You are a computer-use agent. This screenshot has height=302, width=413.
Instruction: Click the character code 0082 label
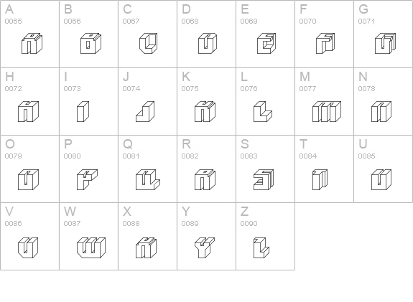(190, 156)
